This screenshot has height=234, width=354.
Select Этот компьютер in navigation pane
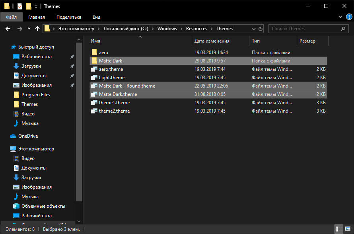[x=36, y=149]
